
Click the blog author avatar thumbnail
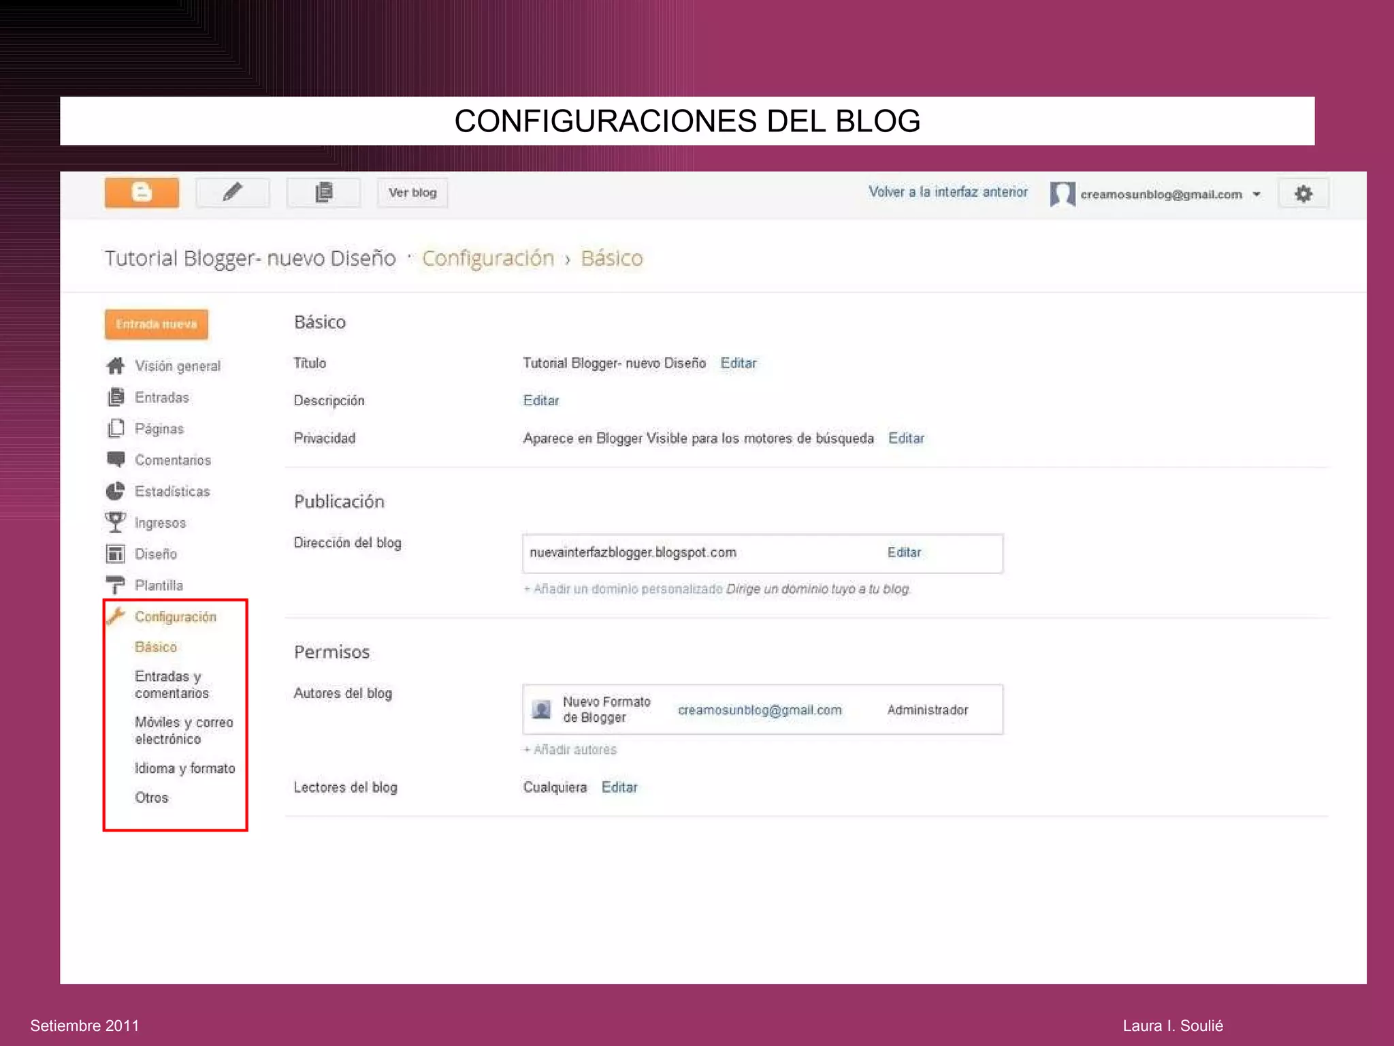542,710
